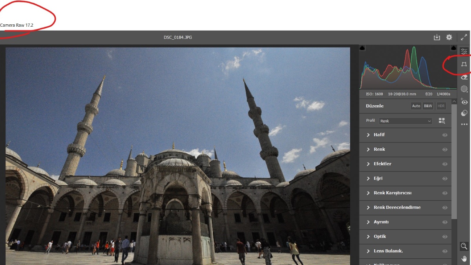This screenshot has width=471, height=265.
Task: Select the Remove eraser tool
Action: [464, 77]
